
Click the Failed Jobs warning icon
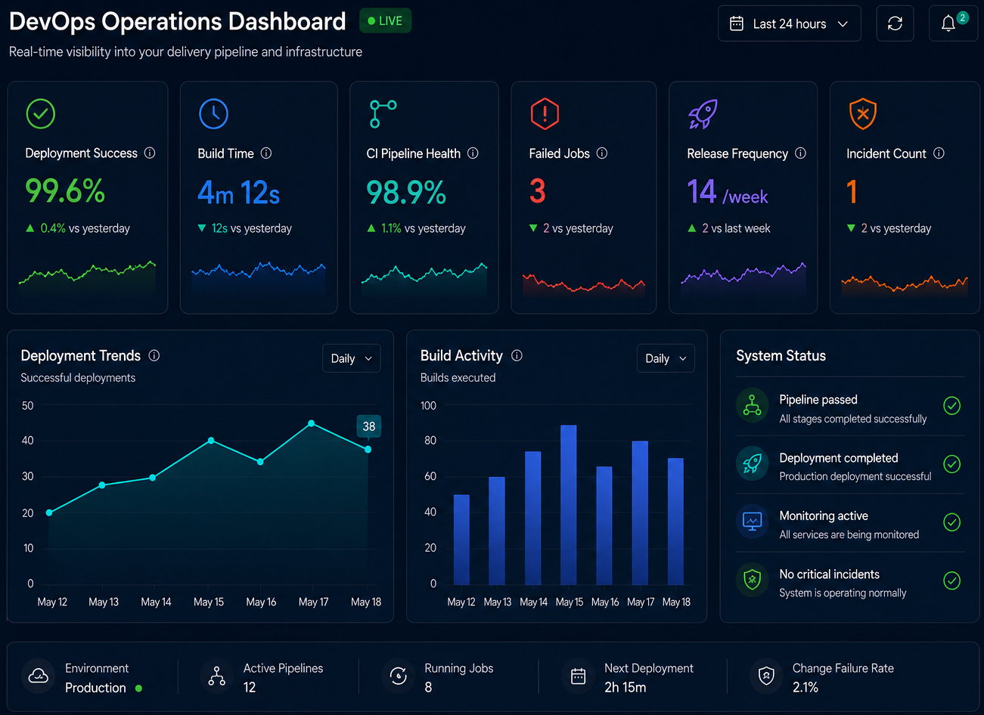pos(545,114)
